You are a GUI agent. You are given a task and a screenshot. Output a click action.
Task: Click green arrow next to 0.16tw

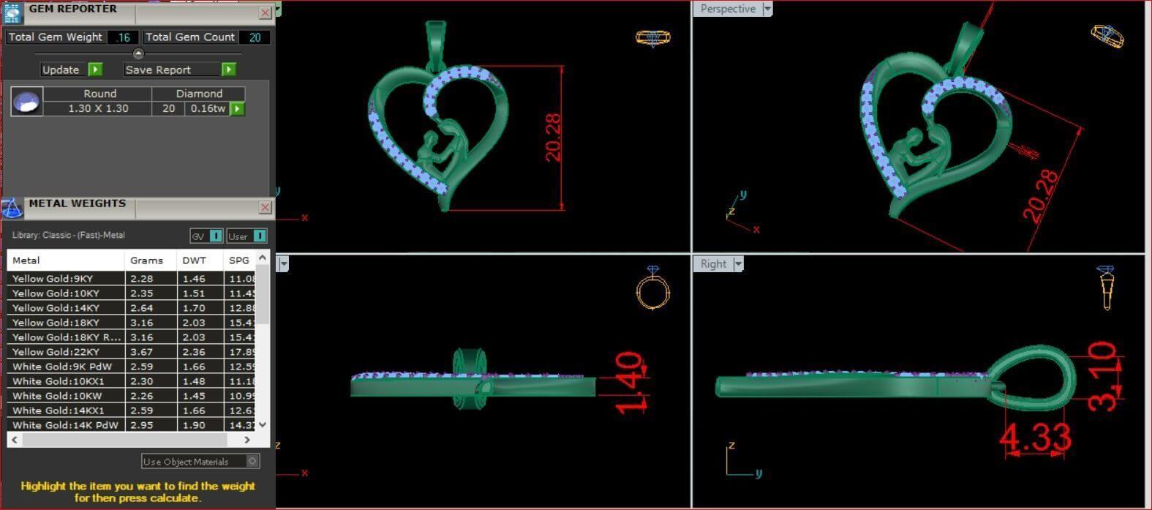pos(237,109)
